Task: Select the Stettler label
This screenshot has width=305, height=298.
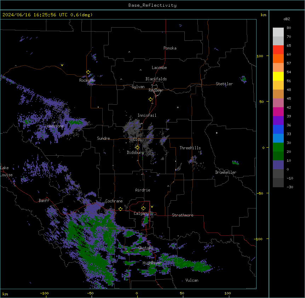Action: 224,84
